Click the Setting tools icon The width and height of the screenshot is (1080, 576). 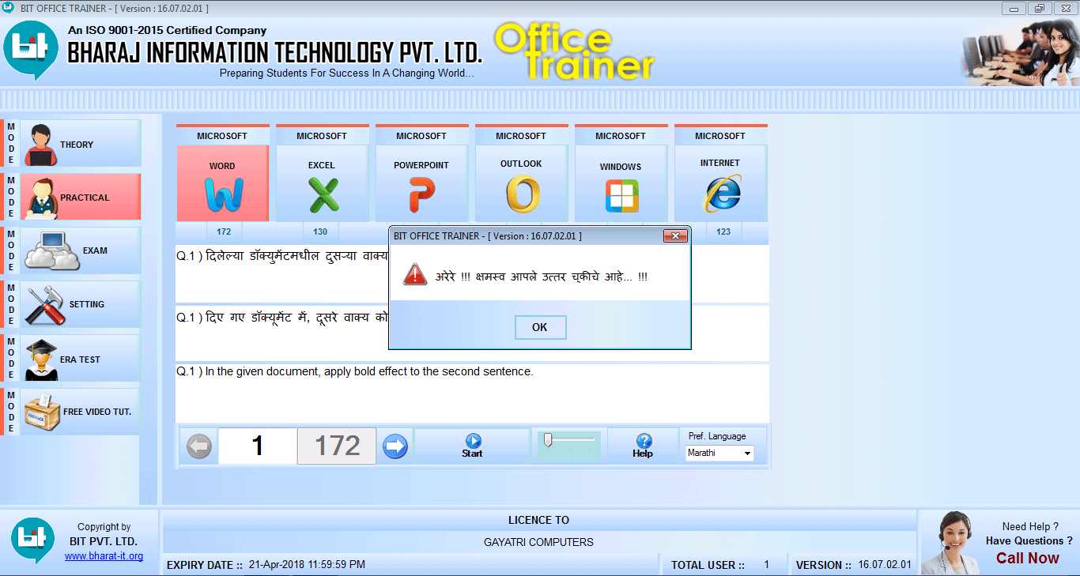click(x=45, y=305)
